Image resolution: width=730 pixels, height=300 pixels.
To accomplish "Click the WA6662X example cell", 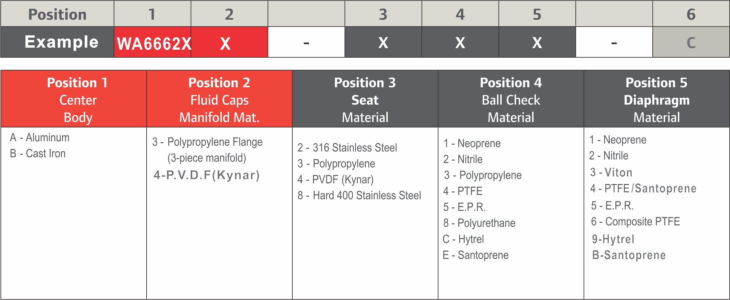I will 153,43.
